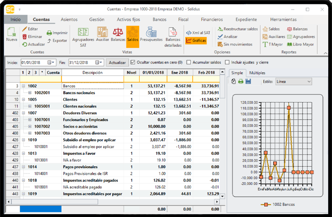Select the Saldos view
Image resolution: width=332 pixels, height=217 pixels.
pyautogui.click(x=133, y=36)
